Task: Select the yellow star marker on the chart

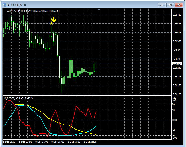Action: click(x=52, y=23)
